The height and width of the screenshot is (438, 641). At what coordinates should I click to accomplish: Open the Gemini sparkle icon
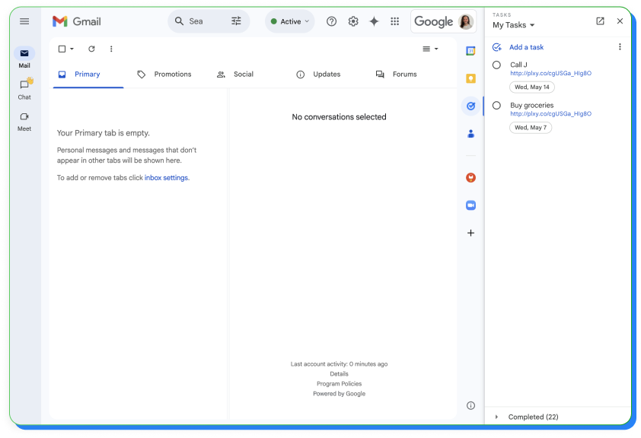374,21
